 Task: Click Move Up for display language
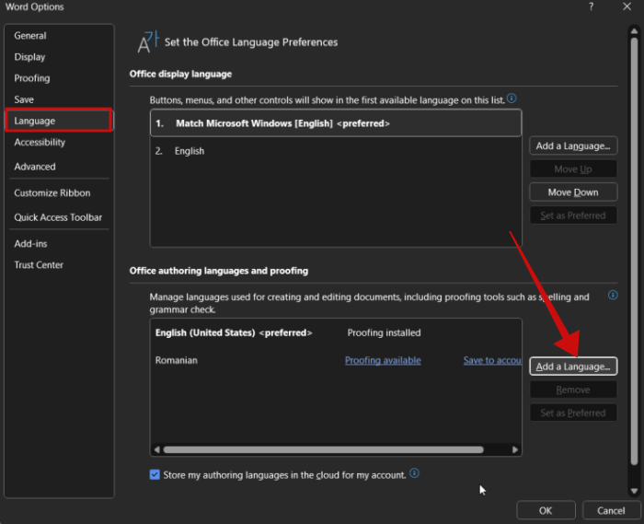tap(573, 169)
